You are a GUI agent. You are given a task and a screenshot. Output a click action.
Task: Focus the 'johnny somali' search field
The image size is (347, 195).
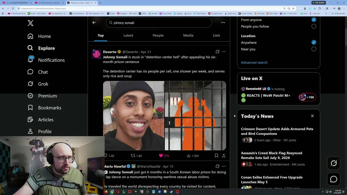(159, 23)
